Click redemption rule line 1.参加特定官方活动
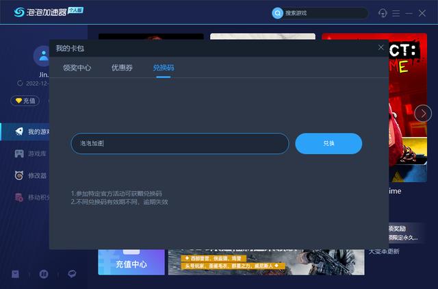This screenshot has width=438, height=289. (x=116, y=193)
